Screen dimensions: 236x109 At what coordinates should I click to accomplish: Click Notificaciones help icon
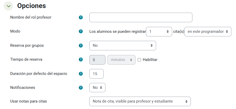81,88
